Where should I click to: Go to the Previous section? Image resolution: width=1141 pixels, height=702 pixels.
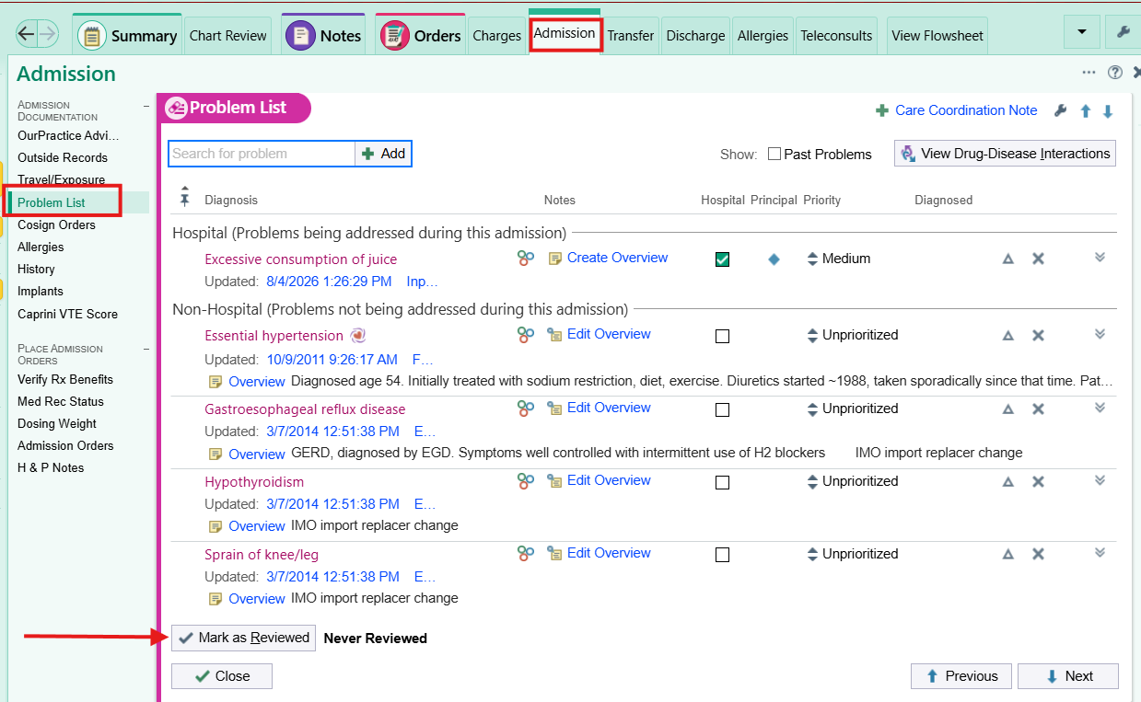961,676
